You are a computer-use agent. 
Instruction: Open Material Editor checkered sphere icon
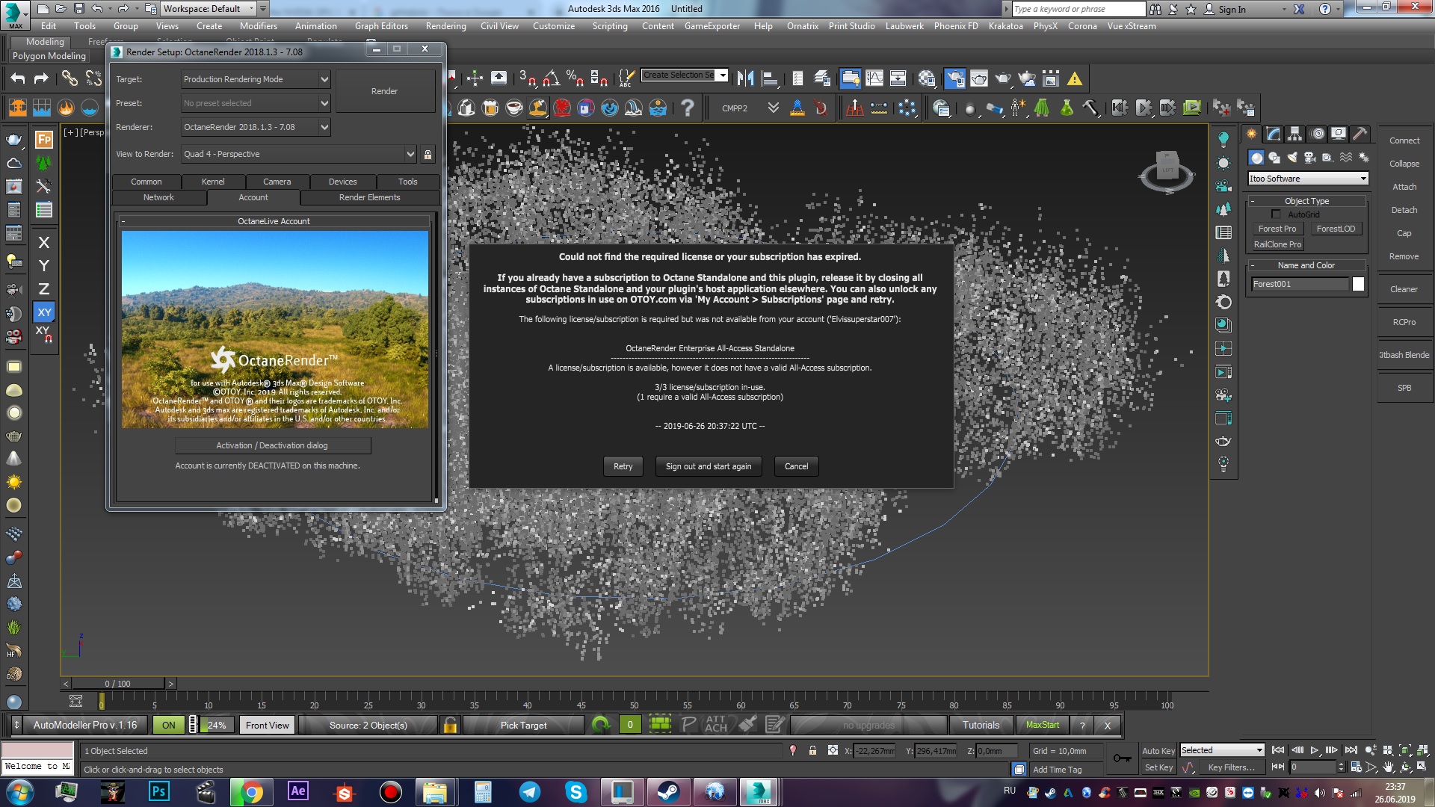[x=927, y=78]
